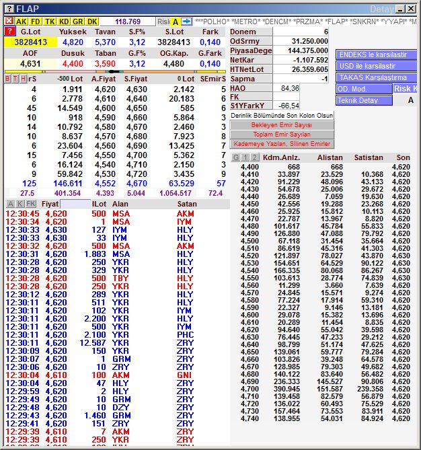Open the DK tab
Image resolution: width=421 pixels, height=450 pixels.
[92, 22]
